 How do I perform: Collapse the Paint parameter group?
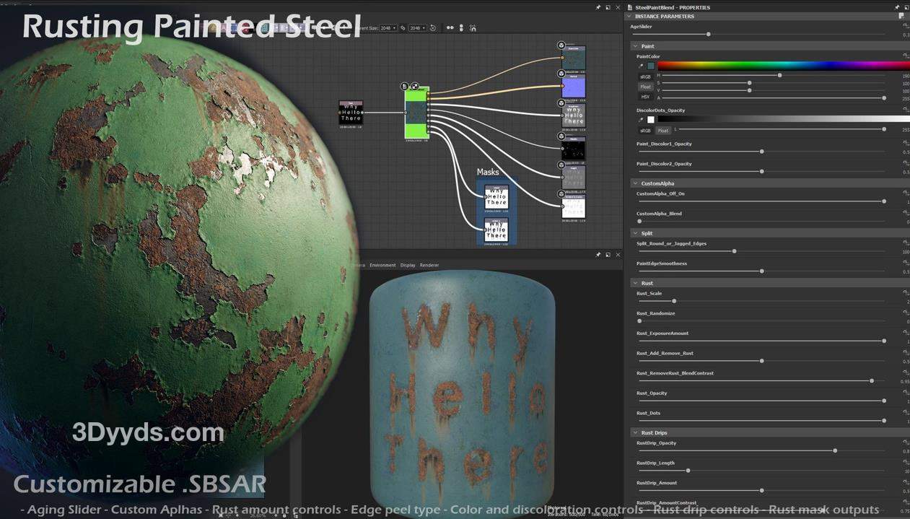click(635, 46)
